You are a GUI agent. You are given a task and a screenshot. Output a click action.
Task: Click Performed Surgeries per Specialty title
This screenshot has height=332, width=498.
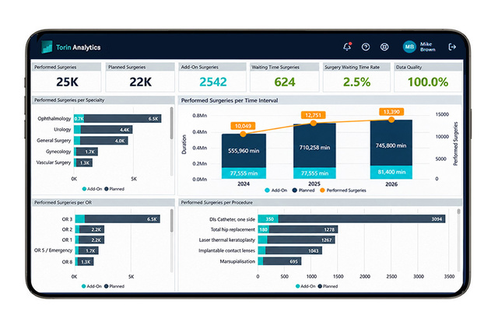pyautogui.click(x=69, y=100)
